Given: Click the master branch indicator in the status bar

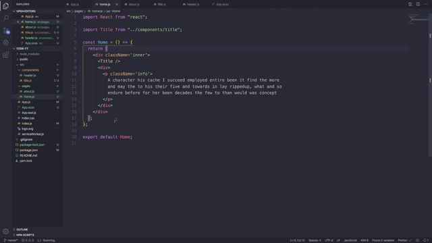Looking at the screenshot, I should (x=11, y=240).
